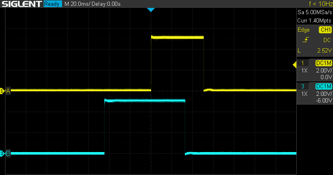Image resolution: width=333 pixels, height=175 pixels.
Task: Toggle the trigger DC coupling setting
Action: [x=327, y=40]
